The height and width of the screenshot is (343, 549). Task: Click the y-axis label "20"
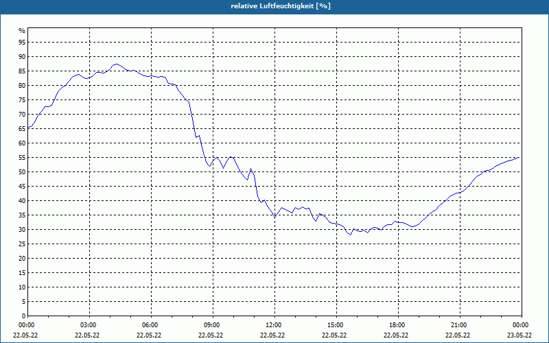pos(22,259)
